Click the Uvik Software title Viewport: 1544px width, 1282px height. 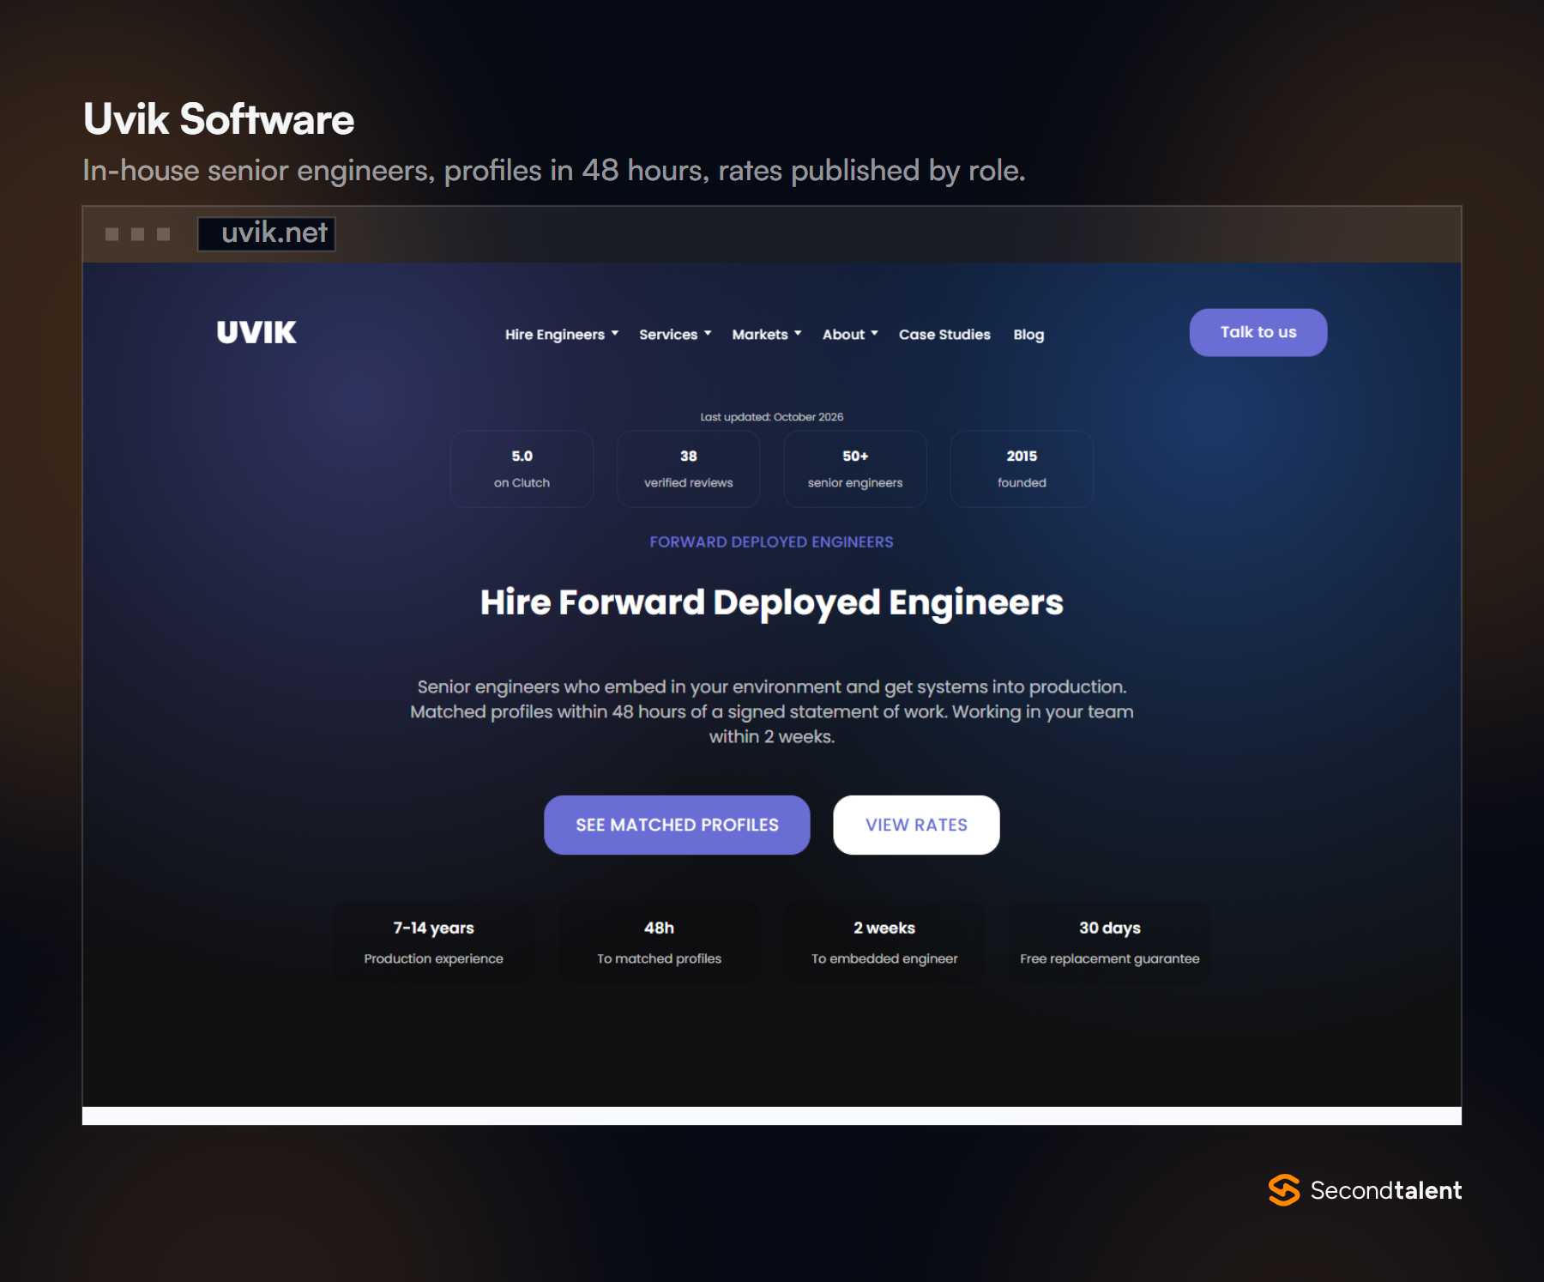tap(219, 119)
